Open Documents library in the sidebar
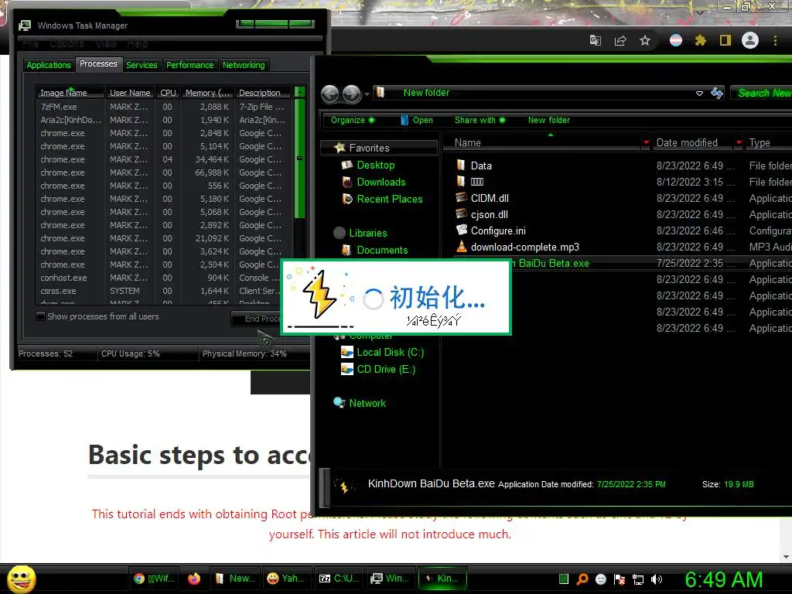This screenshot has height=594, width=792. click(x=382, y=250)
